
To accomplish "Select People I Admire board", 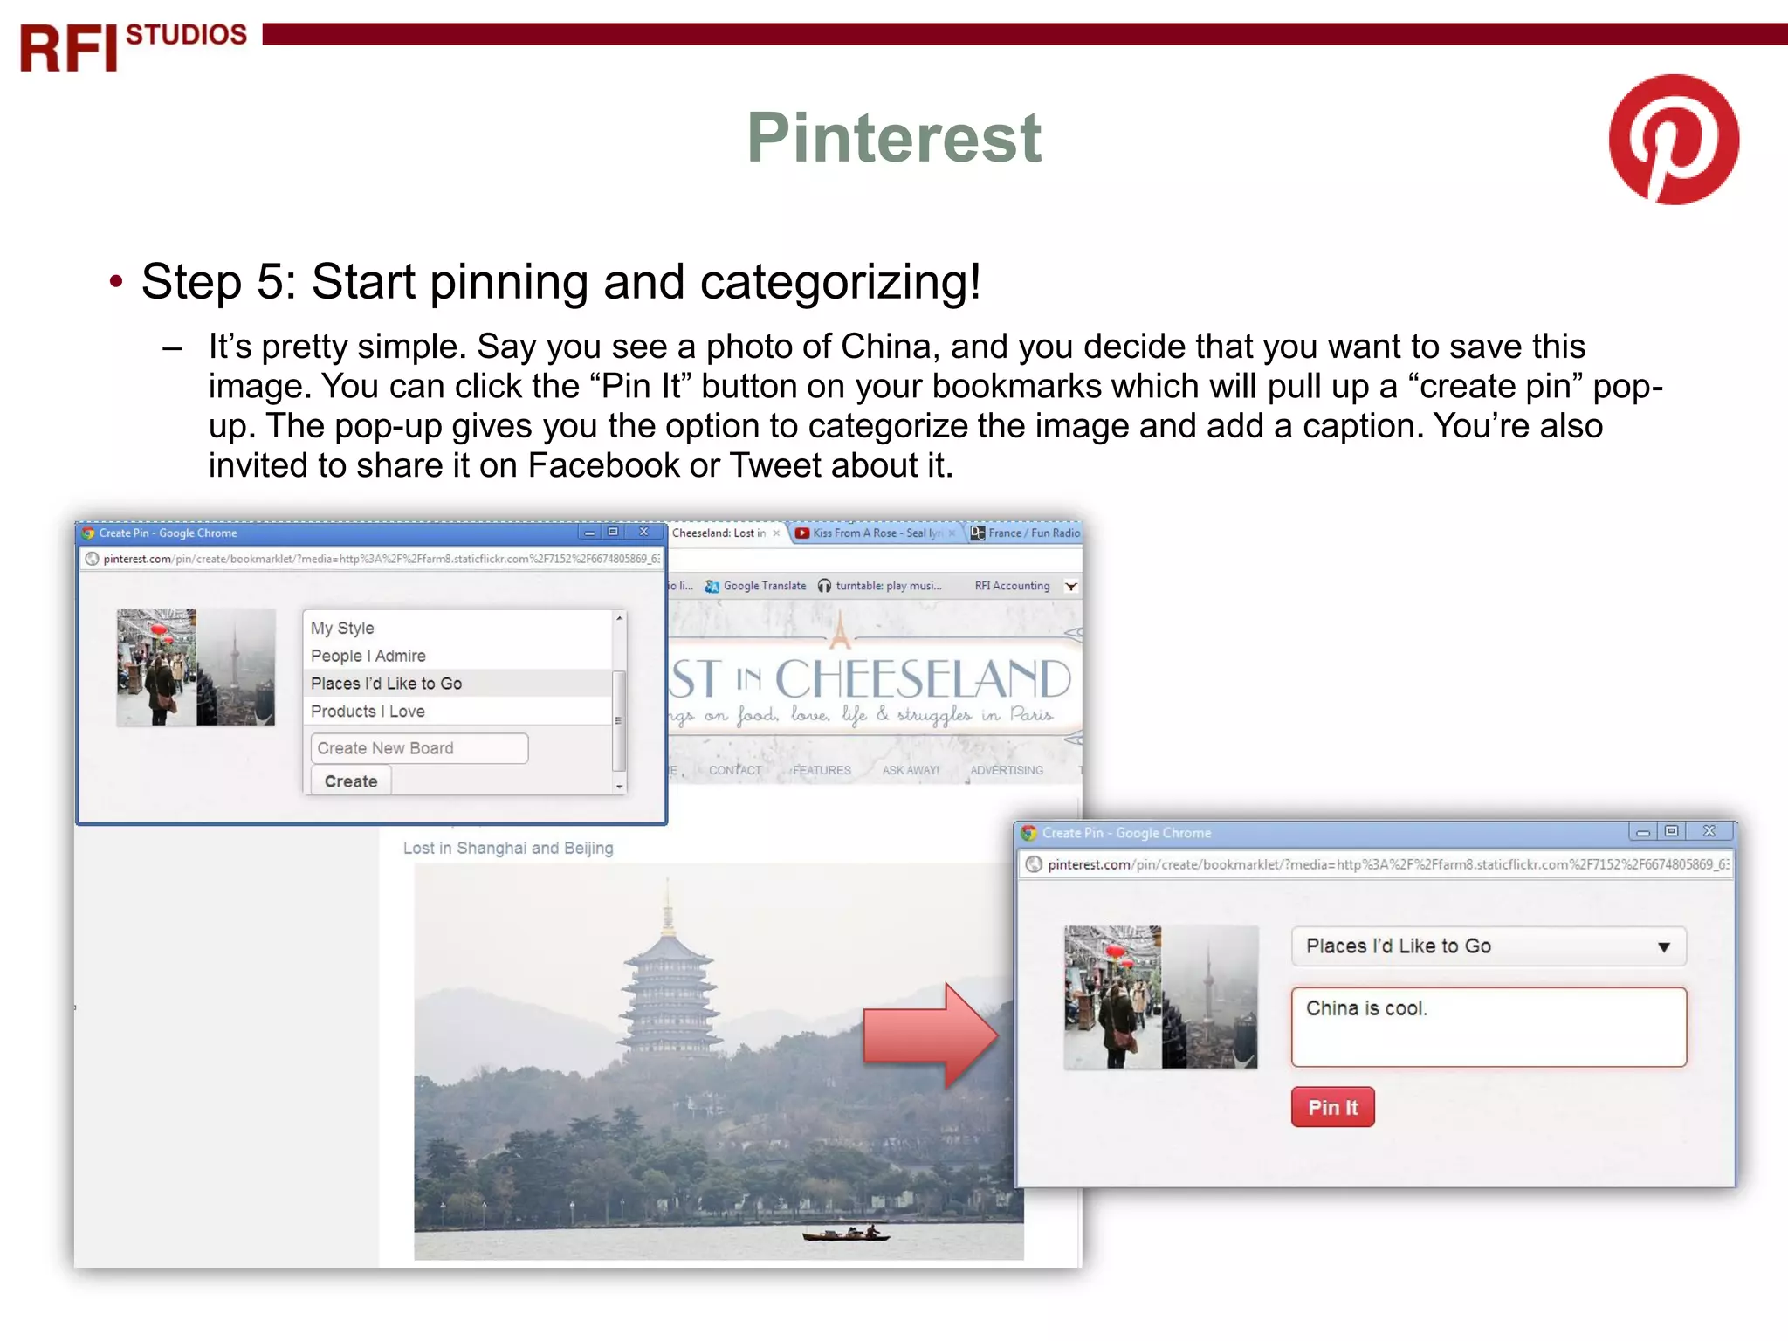I will 458,656.
